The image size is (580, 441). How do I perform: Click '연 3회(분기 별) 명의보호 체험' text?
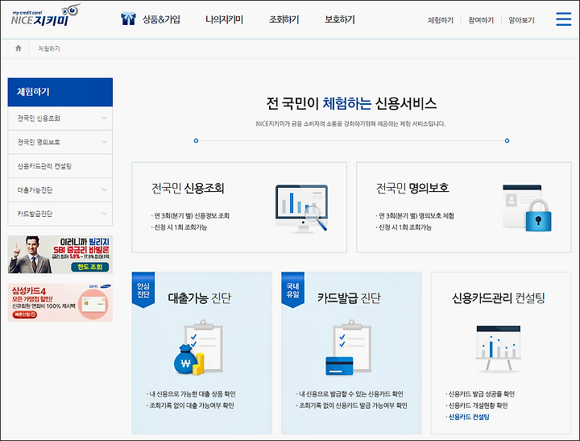tap(416, 216)
